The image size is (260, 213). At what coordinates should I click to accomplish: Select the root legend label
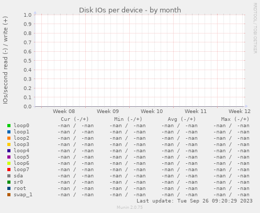click(x=20, y=188)
